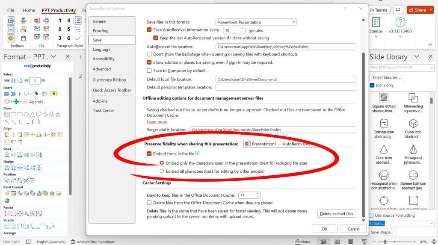Select Cylinder icon abstract in Slide Library
Screen dimensions: 438x245
384,129
